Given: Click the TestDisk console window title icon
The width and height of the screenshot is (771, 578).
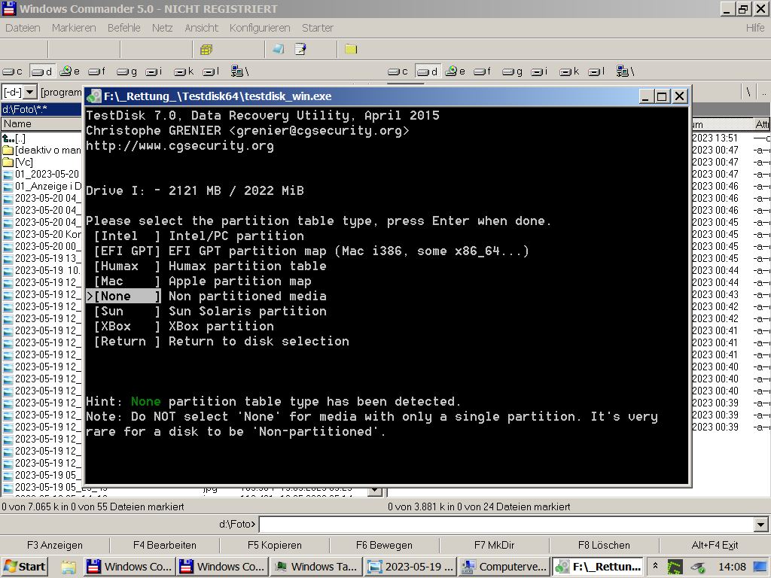Looking at the screenshot, I should click(93, 96).
